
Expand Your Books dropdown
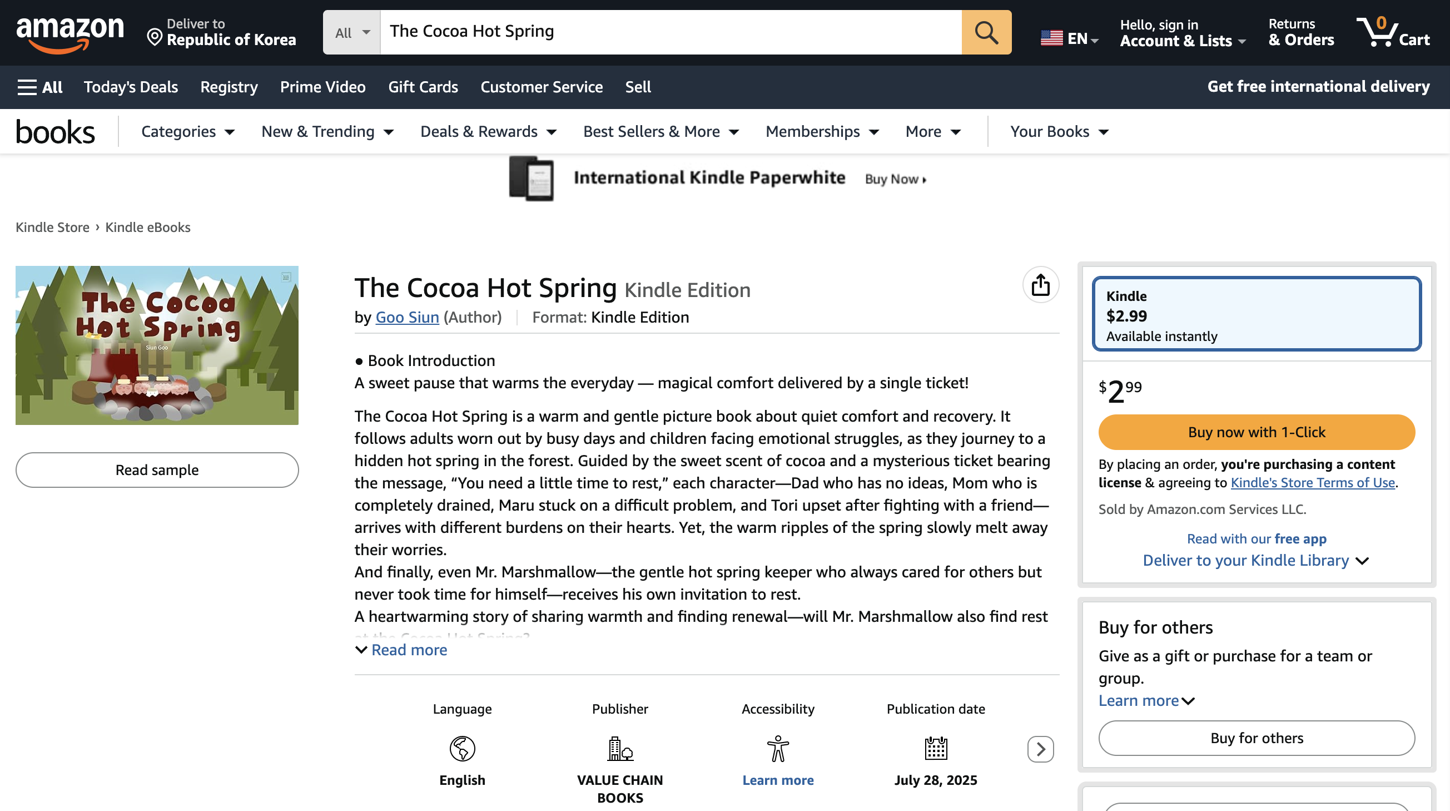(1059, 132)
